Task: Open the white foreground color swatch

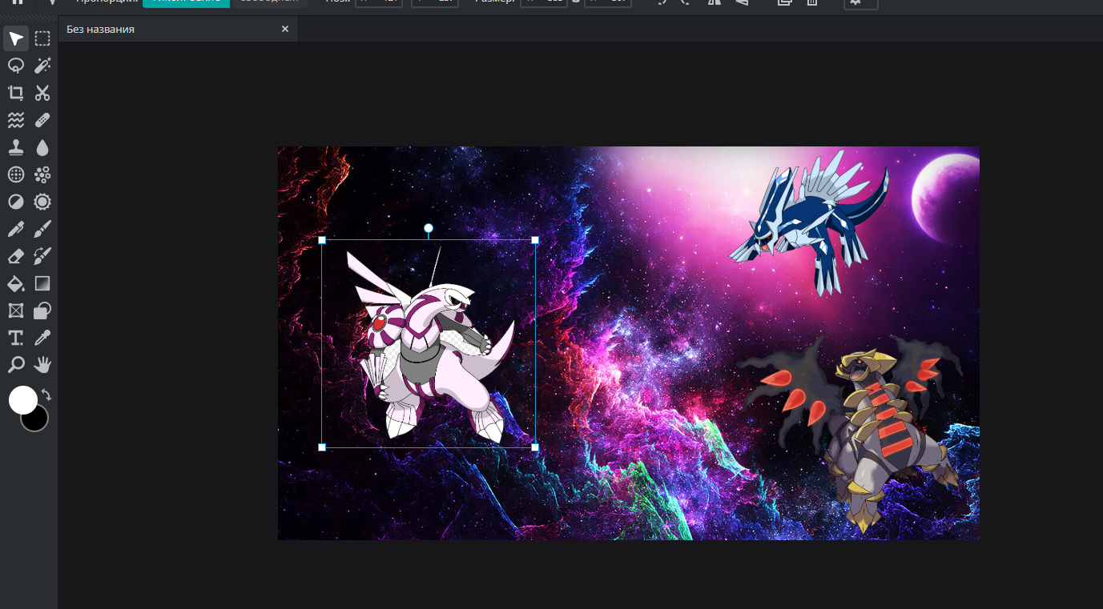Action: 22,399
